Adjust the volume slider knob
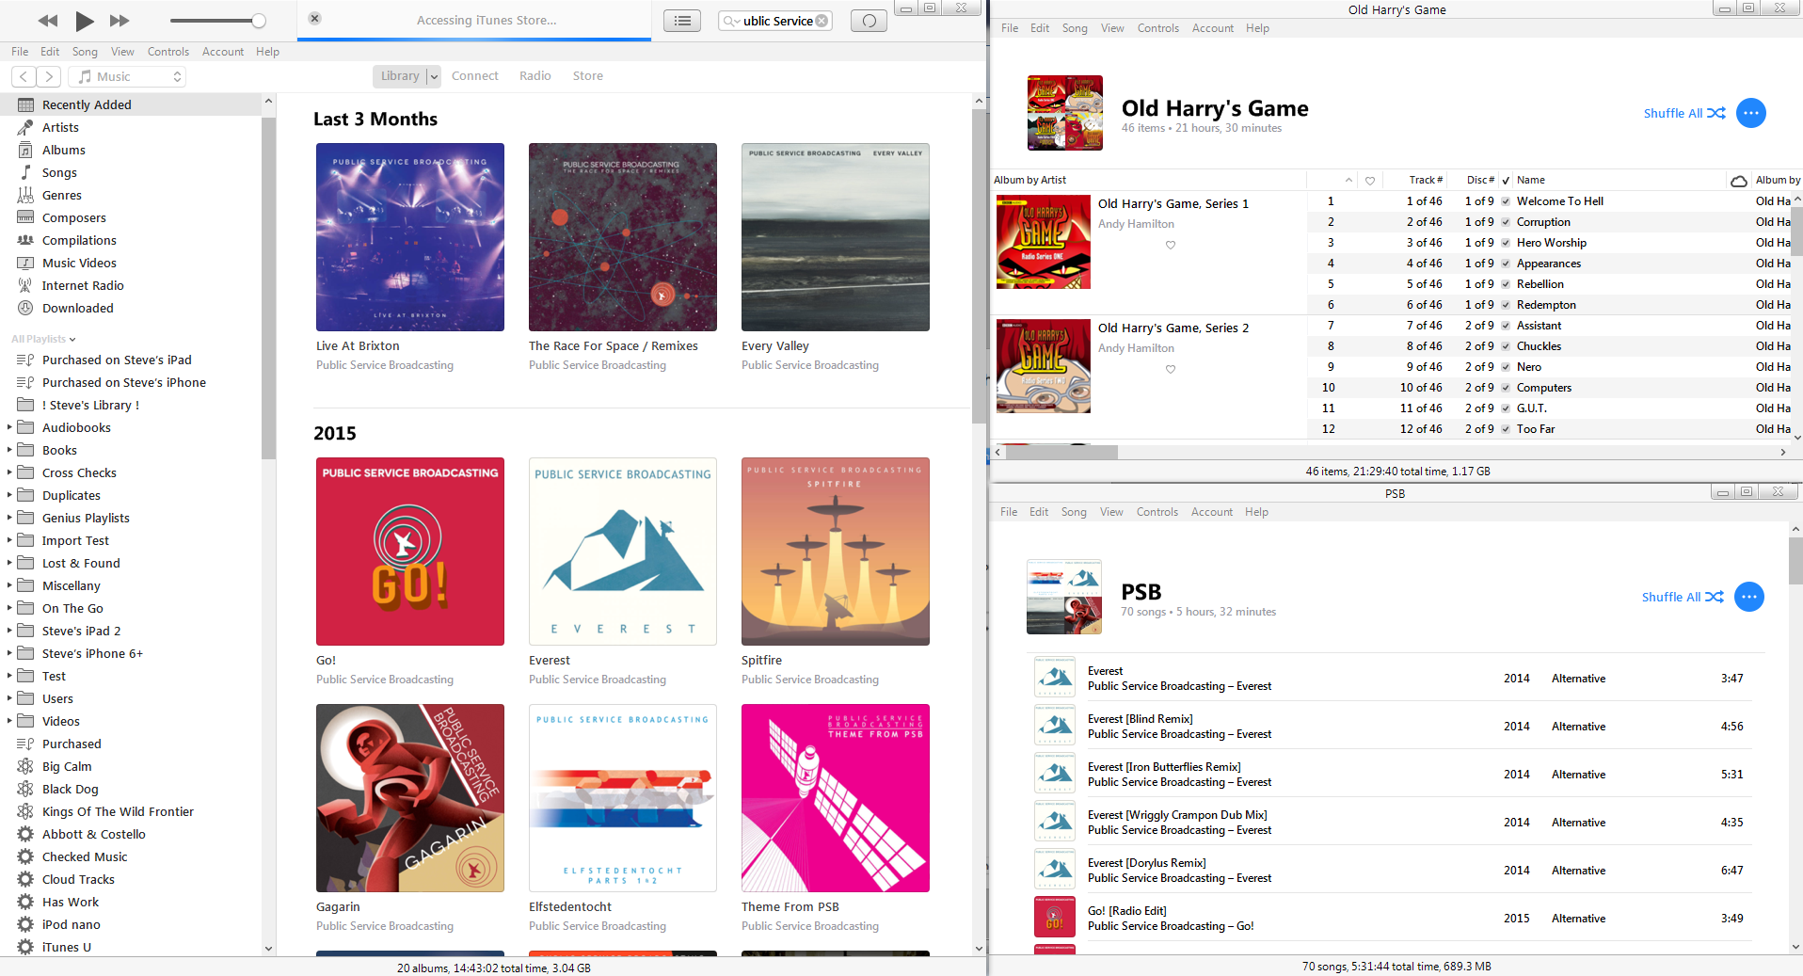The image size is (1803, 976). (x=259, y=21)
